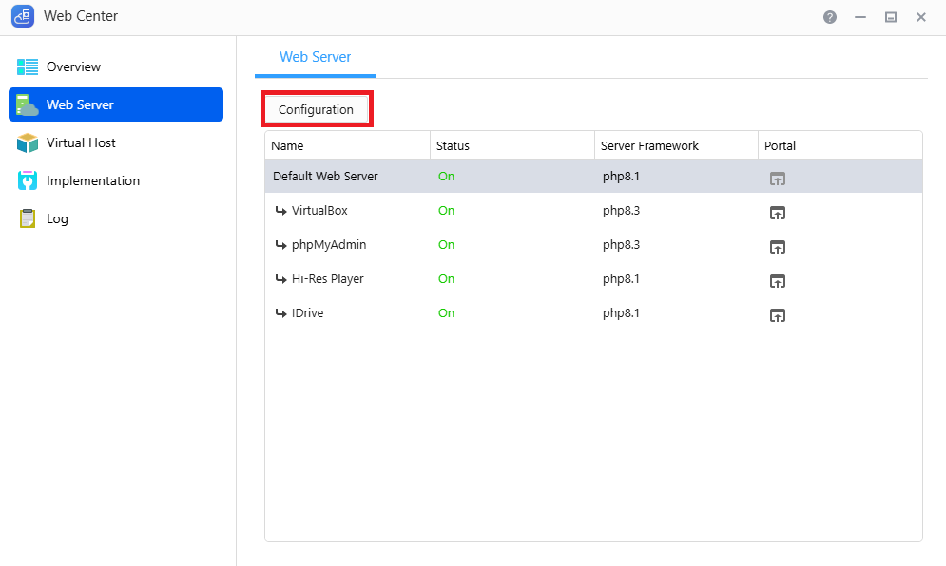This screenshot has height=566, width=946.
Task: Click the On status for VirtualBox
Action: coord(447,211)
